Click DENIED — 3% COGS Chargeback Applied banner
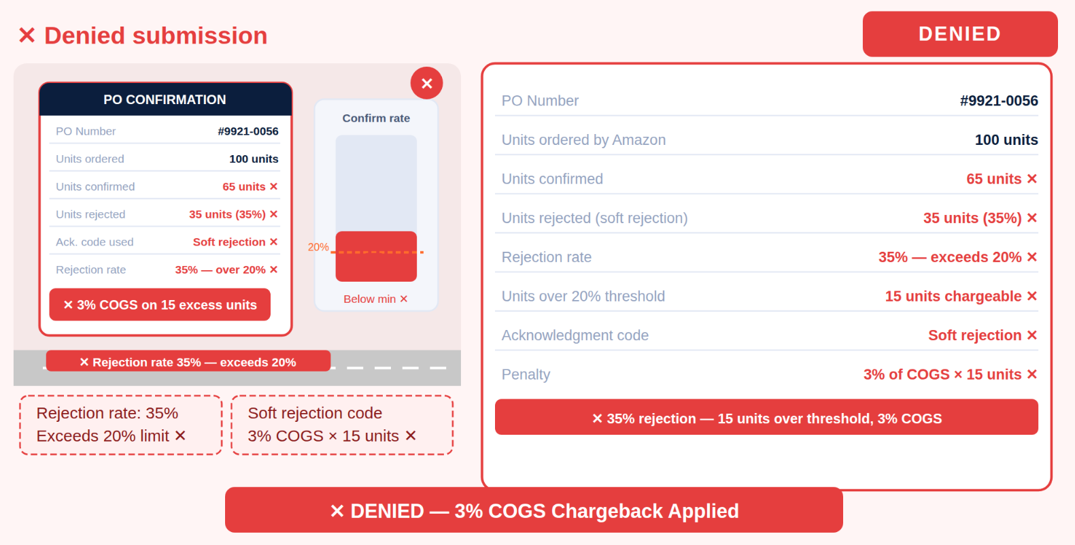Image resolution: width=1075 pixels, height=545 pixels. click(534, 510)
